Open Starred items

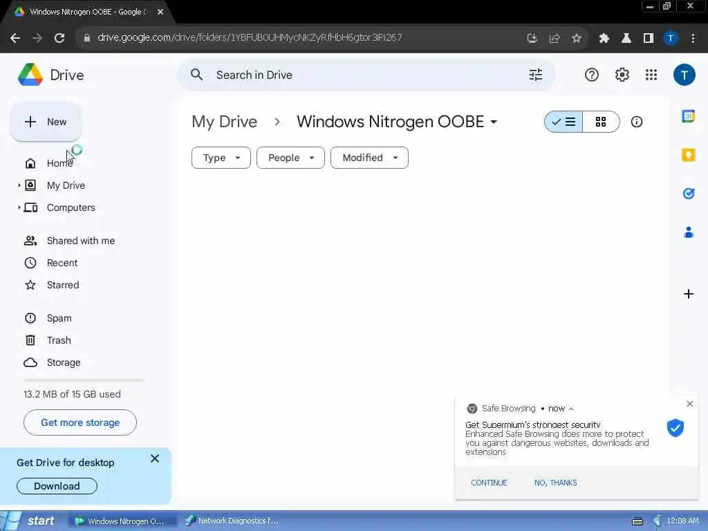[63, 285]
